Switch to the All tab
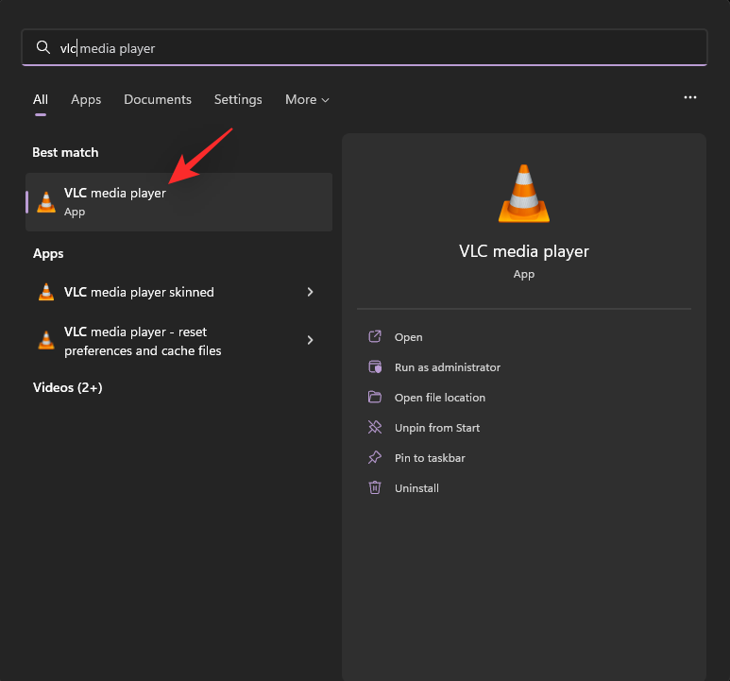The width and height of the screenshot is (730, 681). (x=41, y=99)
